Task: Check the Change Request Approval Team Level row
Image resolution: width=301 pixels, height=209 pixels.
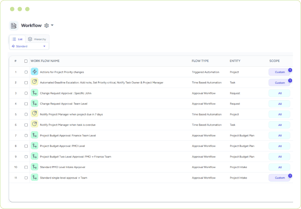Action: click(x=26, y=104)
